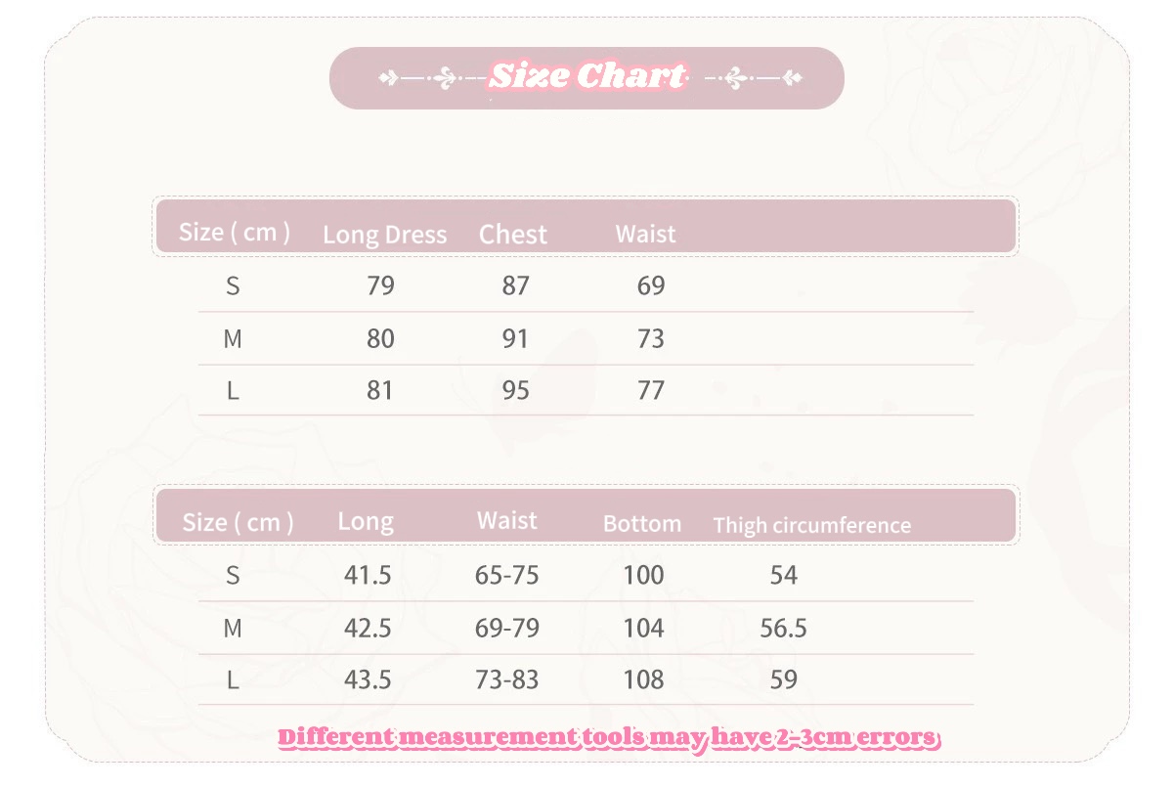Select waist range 65-75
The image size is (1173, 787).
tap(506, 575)
